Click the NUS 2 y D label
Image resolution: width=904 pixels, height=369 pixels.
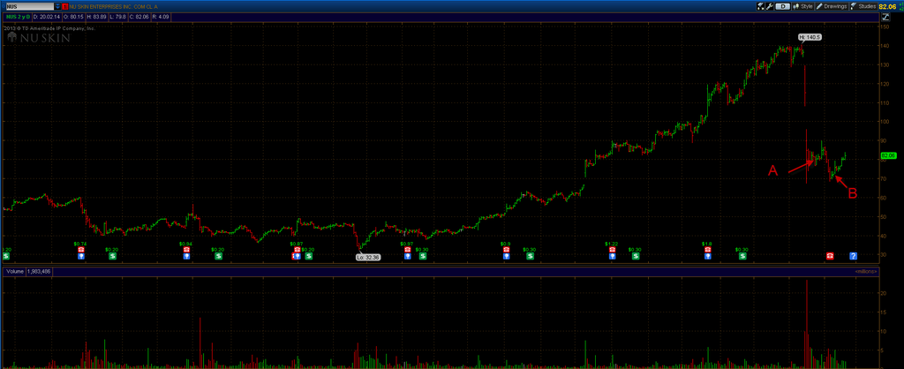coord(18,17)
